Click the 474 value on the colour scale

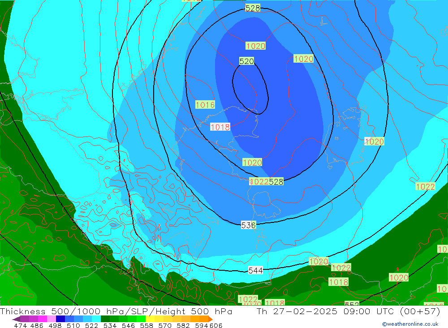point(20,325)
